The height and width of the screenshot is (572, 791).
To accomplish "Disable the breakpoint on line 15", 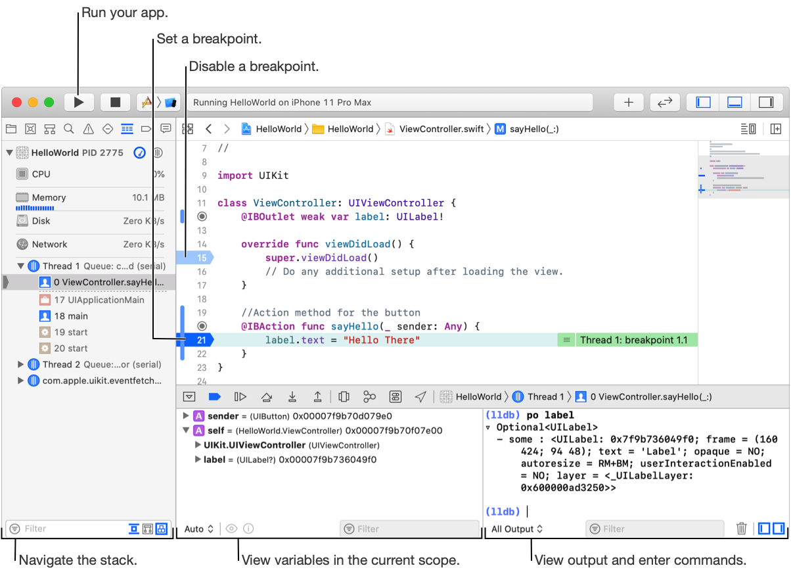I will [200, 258].
